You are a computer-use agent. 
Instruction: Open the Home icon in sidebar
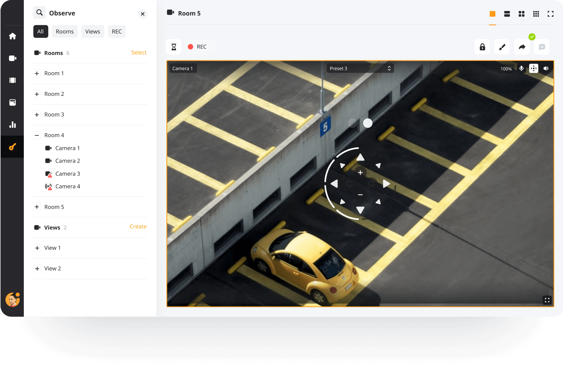point(12,36)
